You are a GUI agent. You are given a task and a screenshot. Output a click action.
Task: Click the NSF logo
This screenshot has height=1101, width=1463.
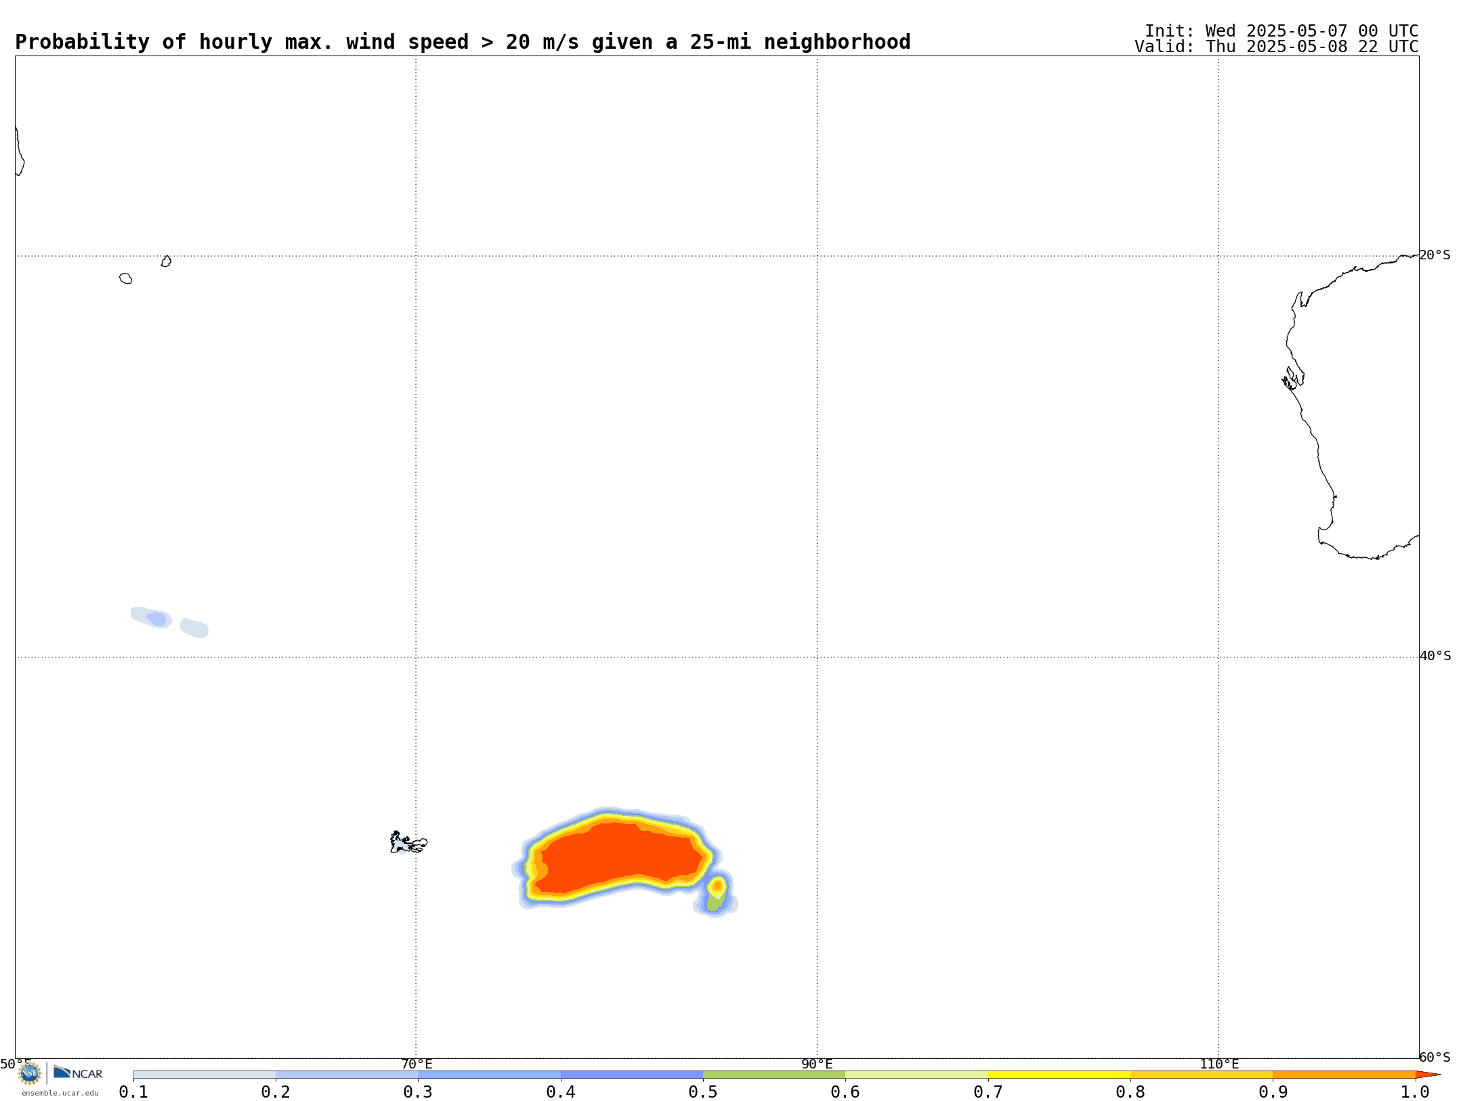[x=30, y=1073]
